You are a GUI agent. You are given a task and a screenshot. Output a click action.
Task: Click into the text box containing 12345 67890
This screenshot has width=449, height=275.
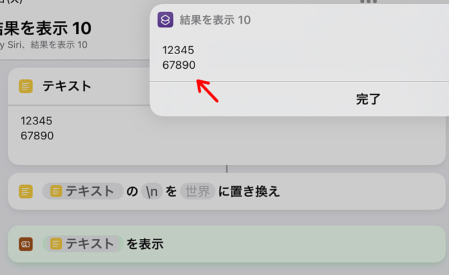(227, 134)
